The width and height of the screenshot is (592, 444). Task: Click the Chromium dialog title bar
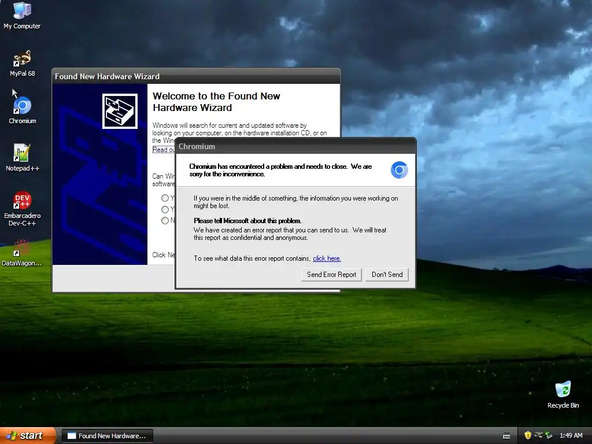coord(295,146)
